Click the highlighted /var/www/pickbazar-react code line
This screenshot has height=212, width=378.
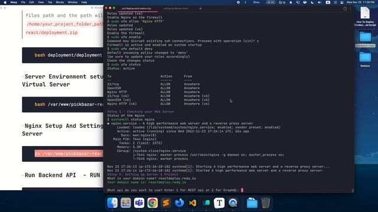pos(69,154)
